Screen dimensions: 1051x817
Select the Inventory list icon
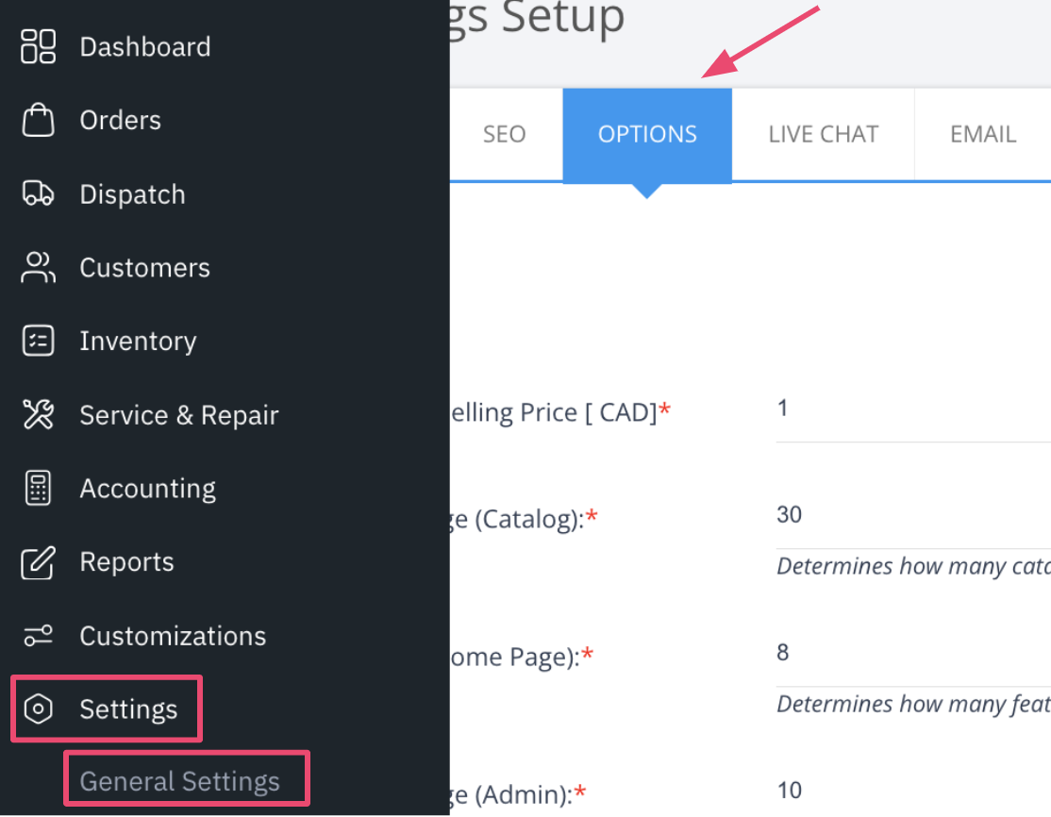[38, 341]
